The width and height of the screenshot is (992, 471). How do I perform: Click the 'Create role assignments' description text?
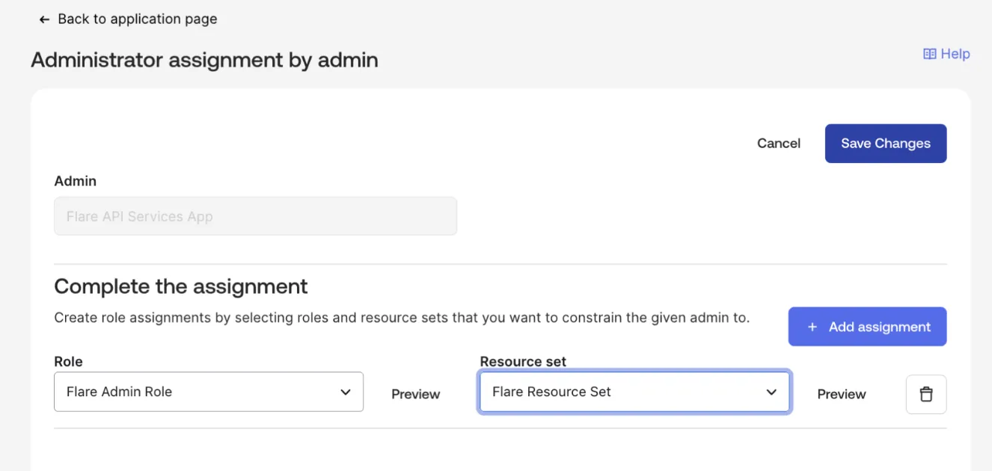click(402, 318)
